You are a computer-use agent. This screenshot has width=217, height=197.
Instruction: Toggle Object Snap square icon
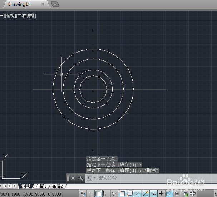point(122,193)
